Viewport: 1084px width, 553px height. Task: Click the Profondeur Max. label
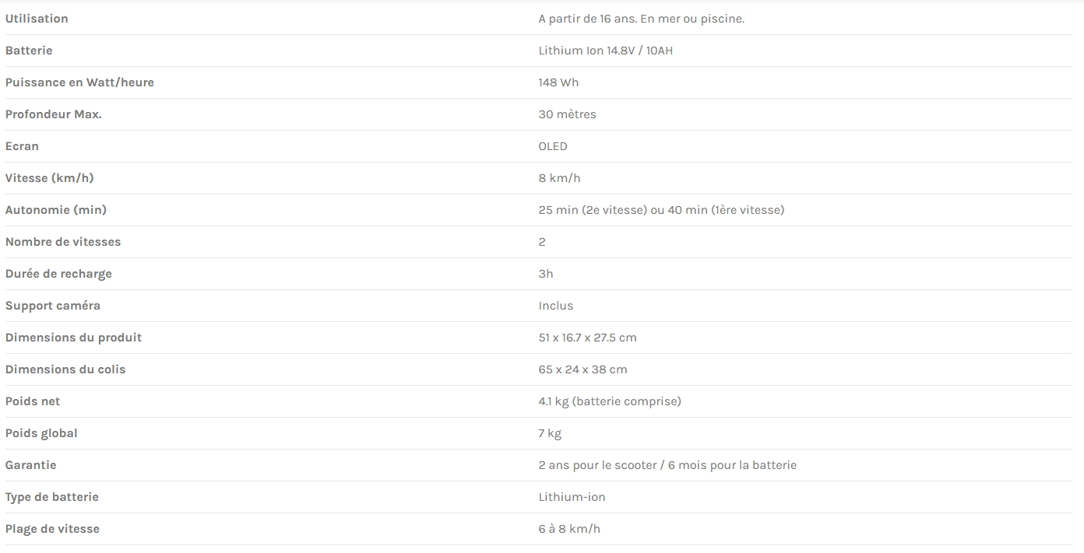click(54, 114)
